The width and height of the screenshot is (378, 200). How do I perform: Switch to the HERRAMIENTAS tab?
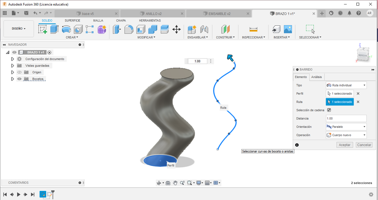tap(150, 21)
